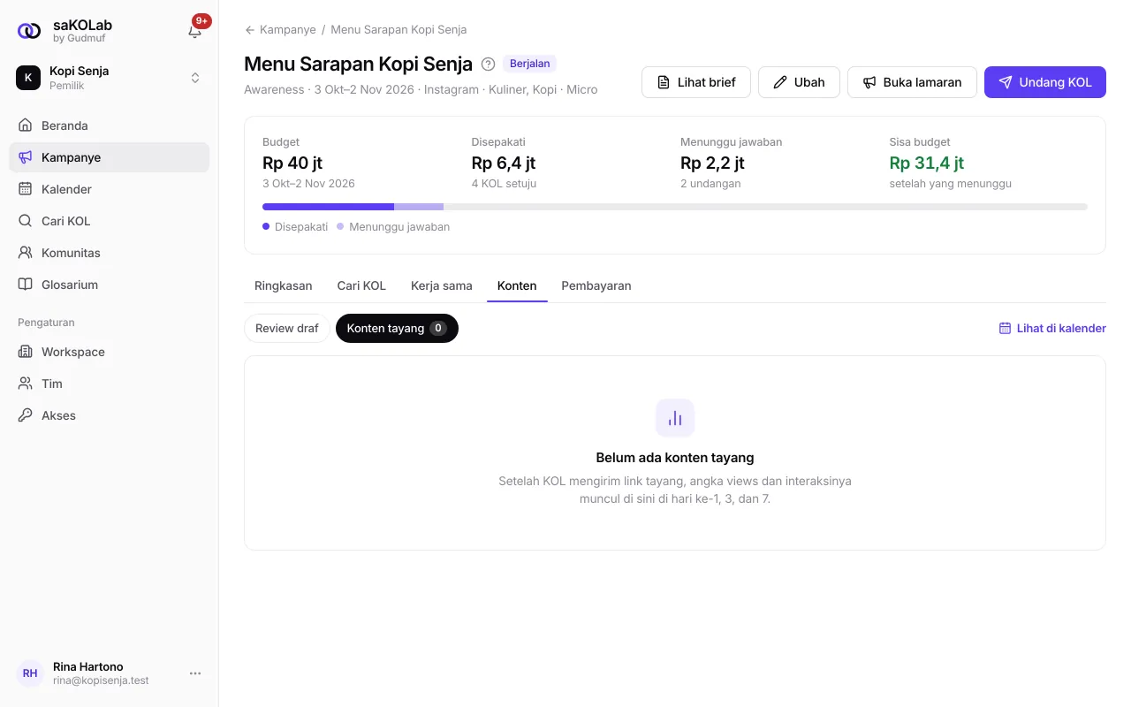Click the Cari KOL magnifier icon
The height and width of the screenshot is (707, 1131).
pos(26,221)
